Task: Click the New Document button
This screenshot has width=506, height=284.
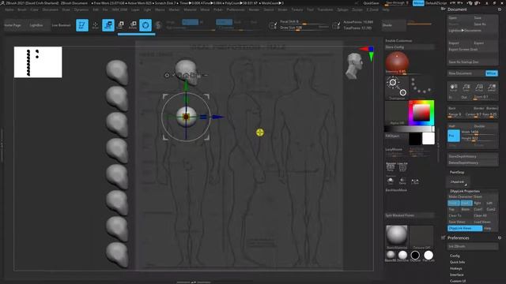Action: coord(466,73)
